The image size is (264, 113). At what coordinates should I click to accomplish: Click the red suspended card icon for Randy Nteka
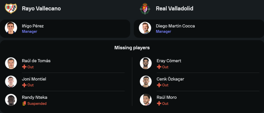pos(24,104)
